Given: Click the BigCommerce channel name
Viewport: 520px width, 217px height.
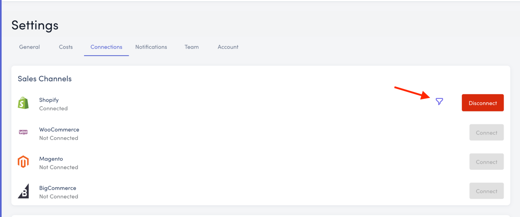Looking at the screenshot, I should 57,188.
